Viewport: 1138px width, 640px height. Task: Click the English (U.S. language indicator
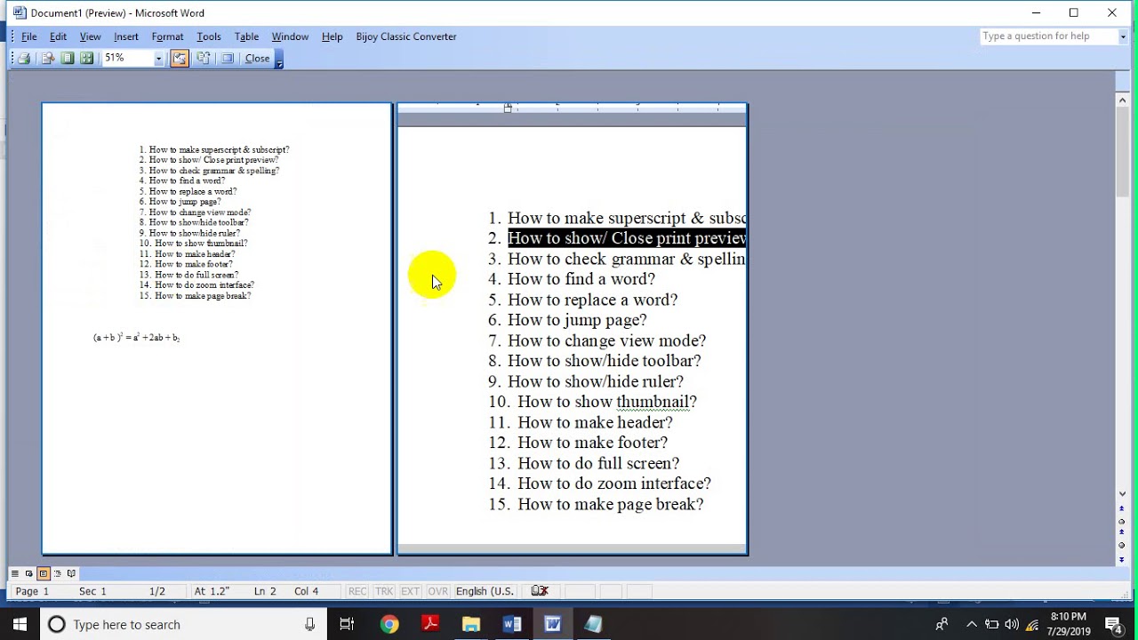pos(485,591)
